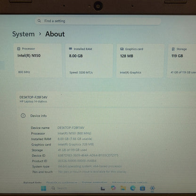
Task: Select the Intel(R) Graphics text in Graphics card
Action: coord(131,73)
